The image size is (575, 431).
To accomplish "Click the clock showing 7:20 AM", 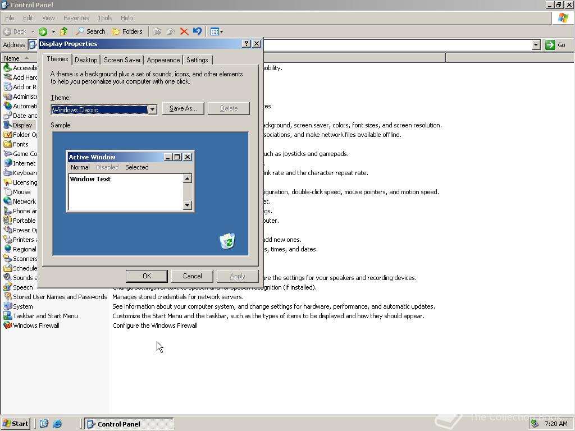I will (556, 424).
